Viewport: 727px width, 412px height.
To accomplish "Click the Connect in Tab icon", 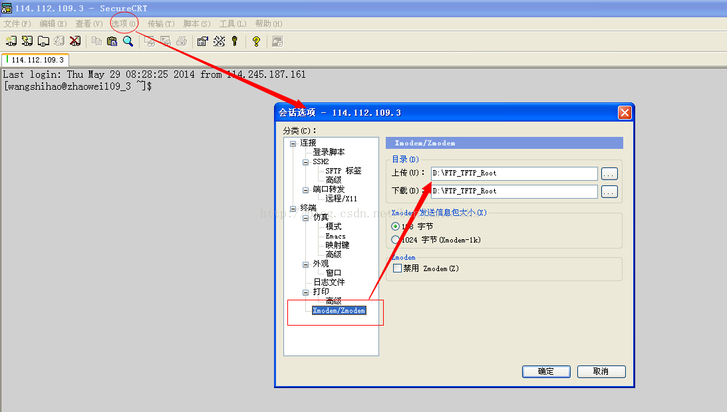I will coord(43,41).
